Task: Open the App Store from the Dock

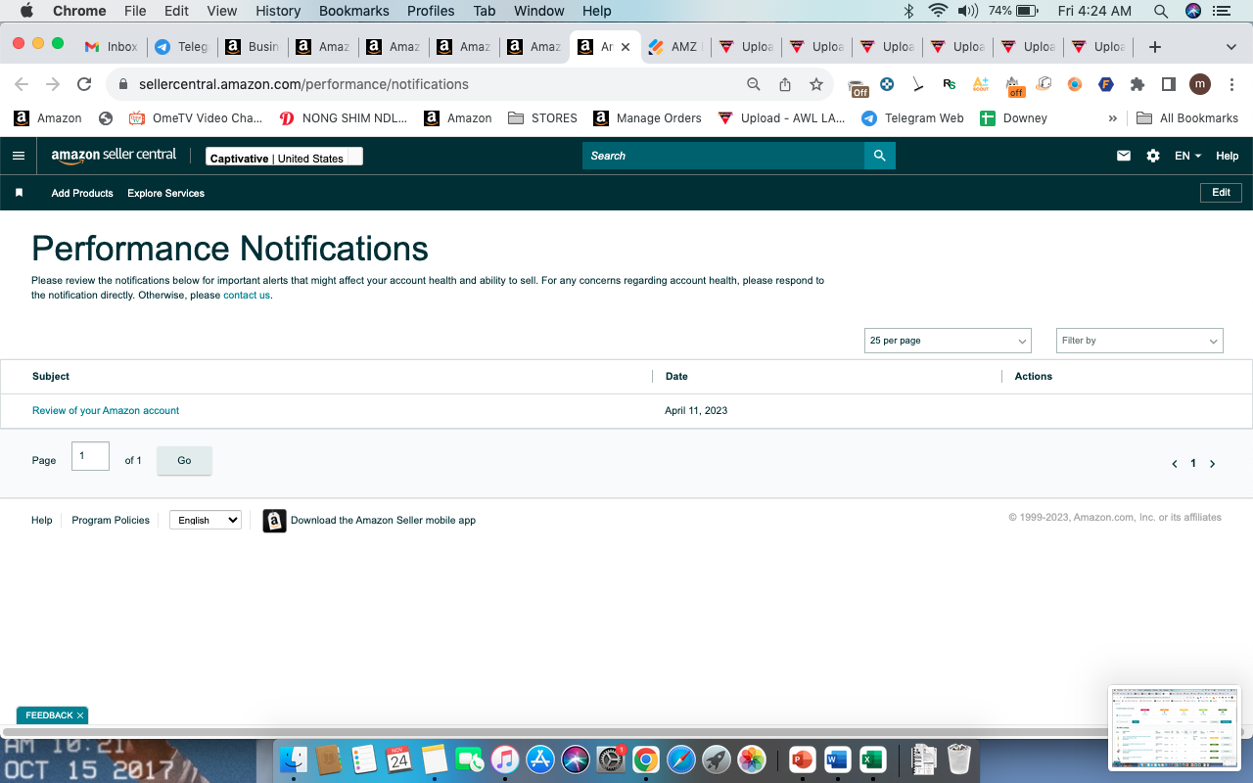Action: [540, 759]
